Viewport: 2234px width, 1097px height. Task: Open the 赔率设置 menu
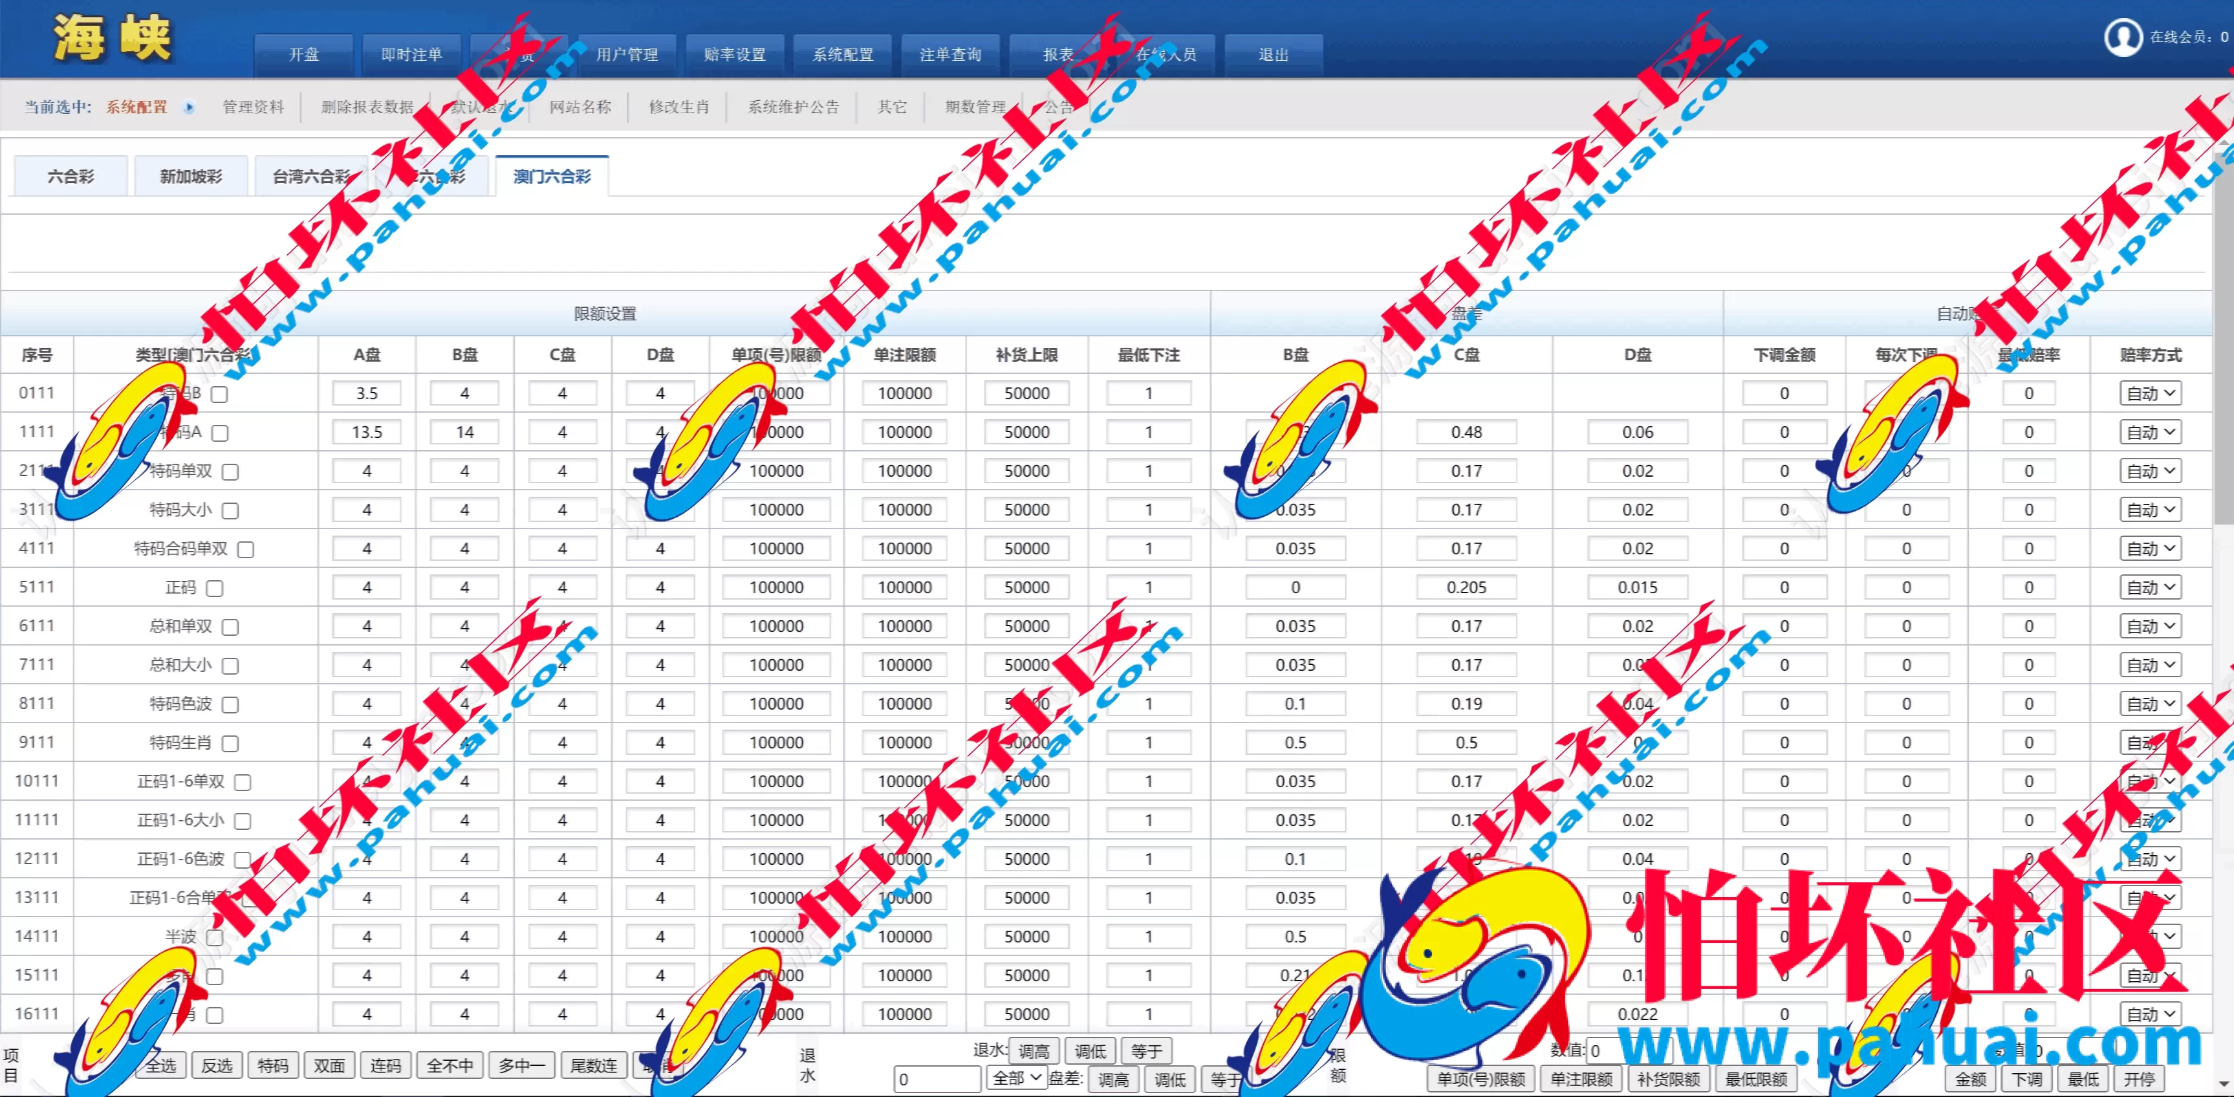(x=735, y=54)
